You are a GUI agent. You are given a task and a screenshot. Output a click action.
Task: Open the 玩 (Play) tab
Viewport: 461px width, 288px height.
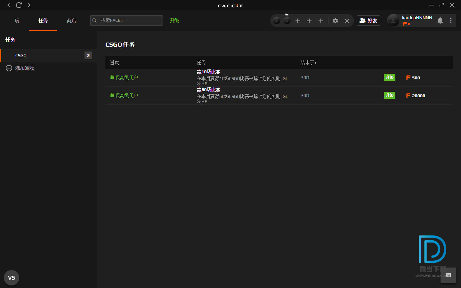point(17,20)
